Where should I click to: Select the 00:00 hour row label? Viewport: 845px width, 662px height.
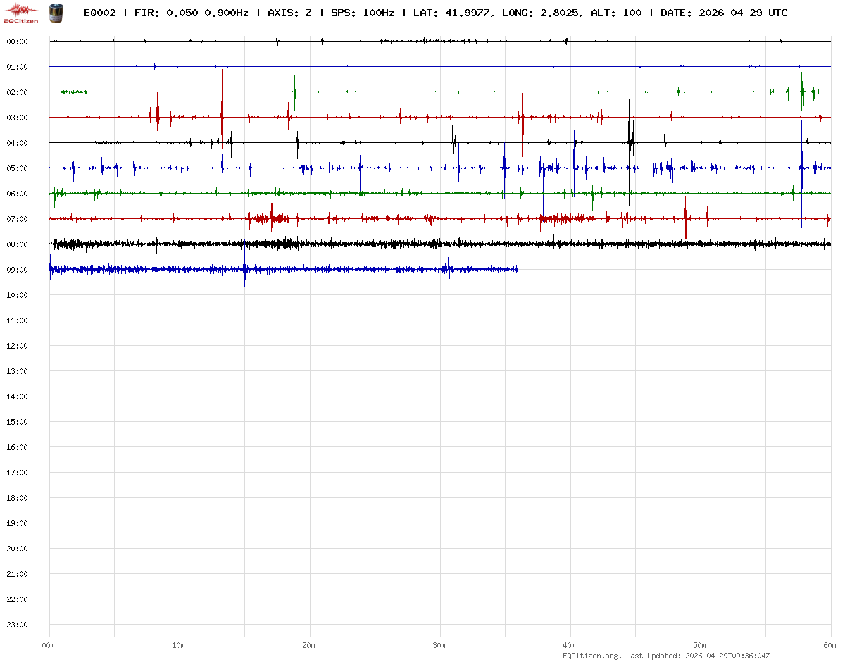[x=17, y=42]
